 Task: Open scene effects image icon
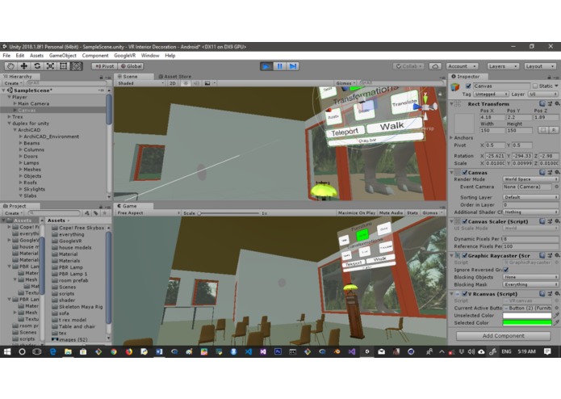207,83
